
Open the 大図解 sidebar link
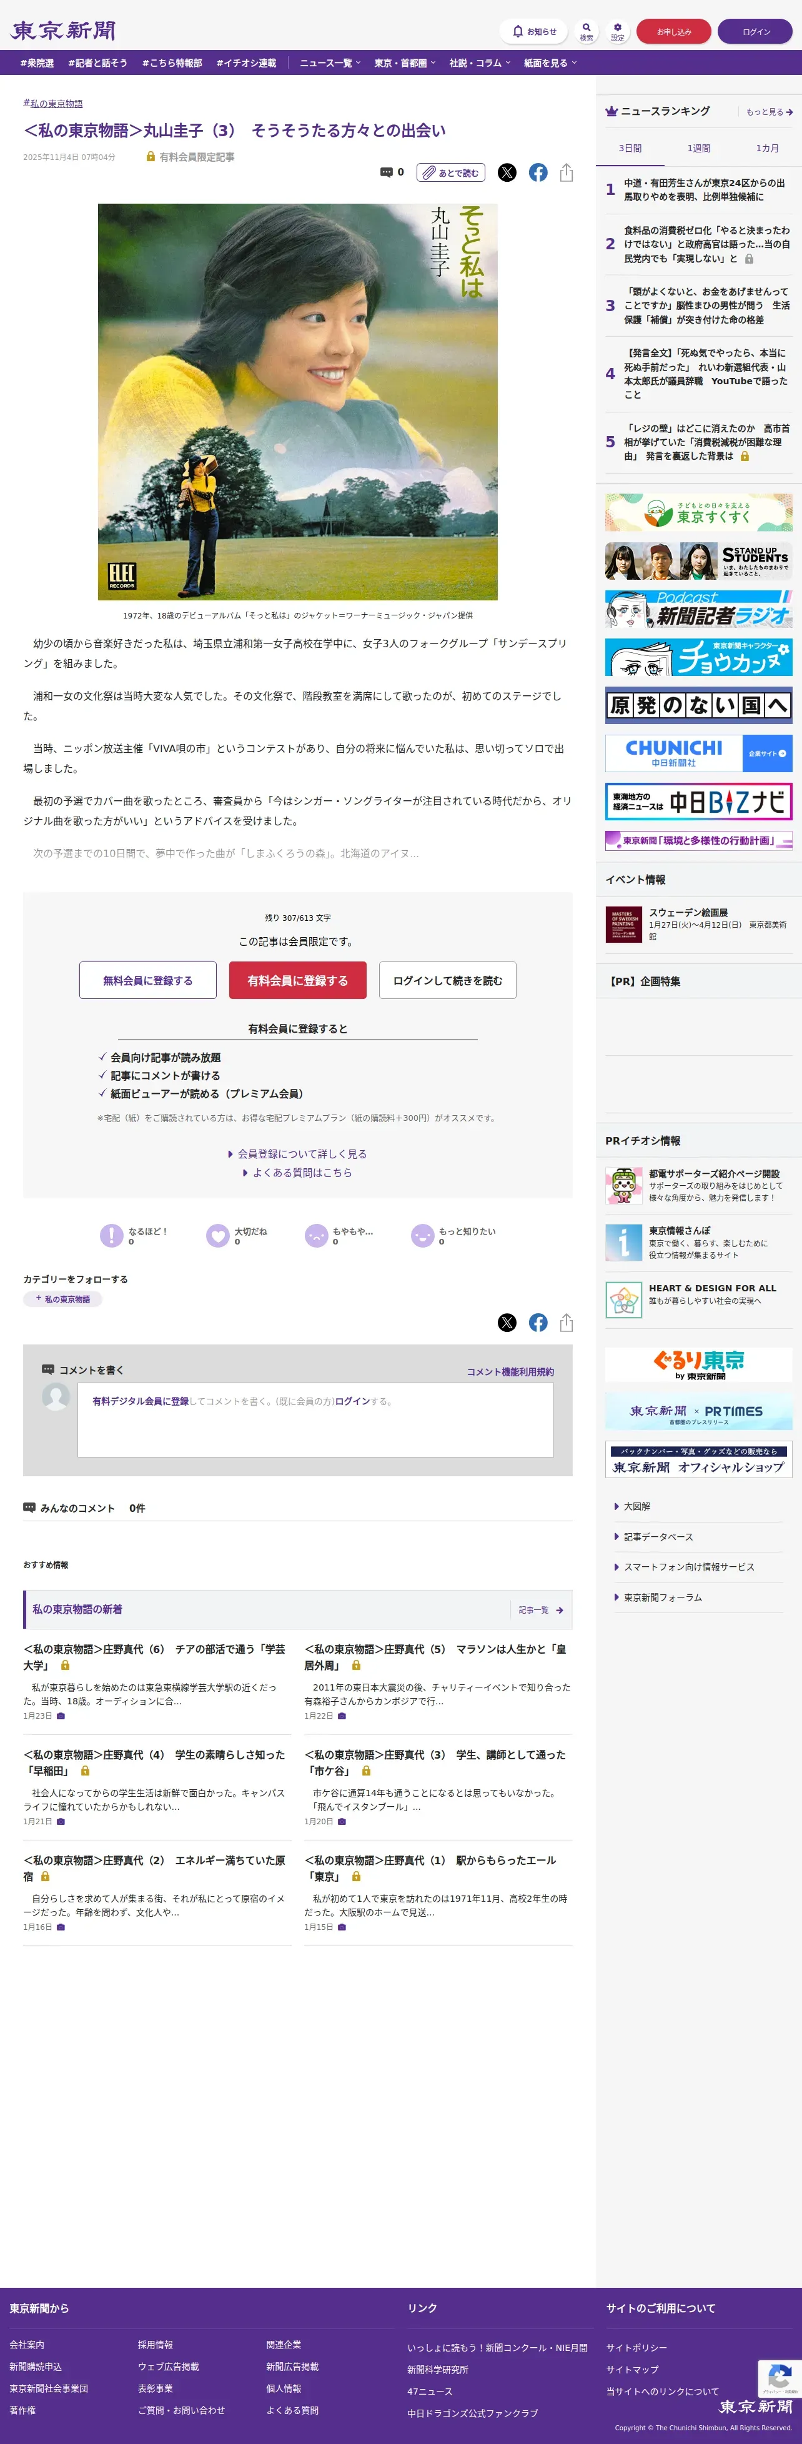pos(637,1507)
